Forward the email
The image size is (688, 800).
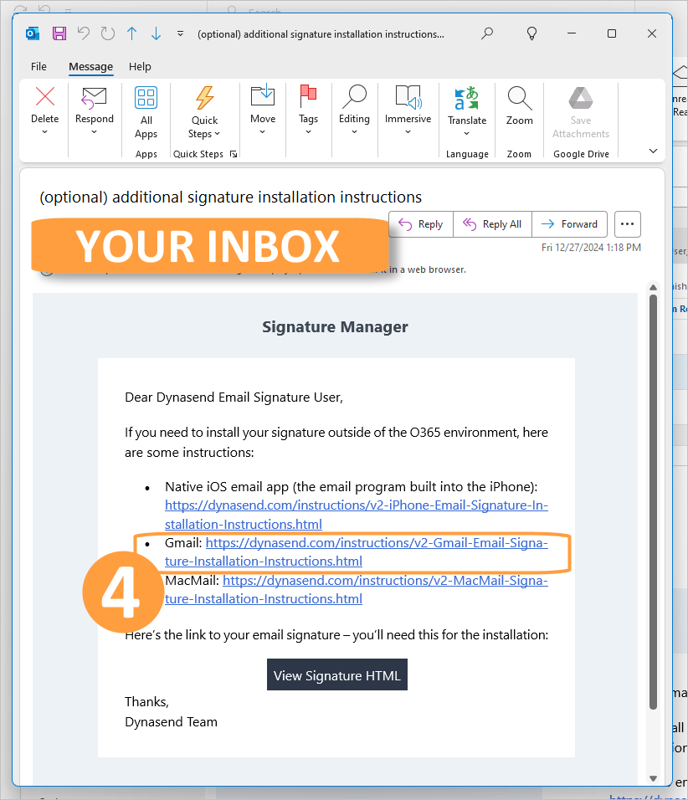pyautogui.click(x=569, y=223)
